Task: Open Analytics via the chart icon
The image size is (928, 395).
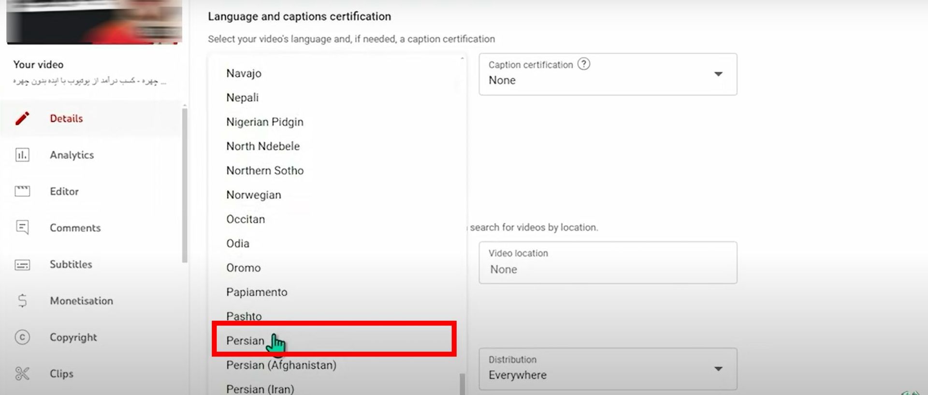Action: 22,155
